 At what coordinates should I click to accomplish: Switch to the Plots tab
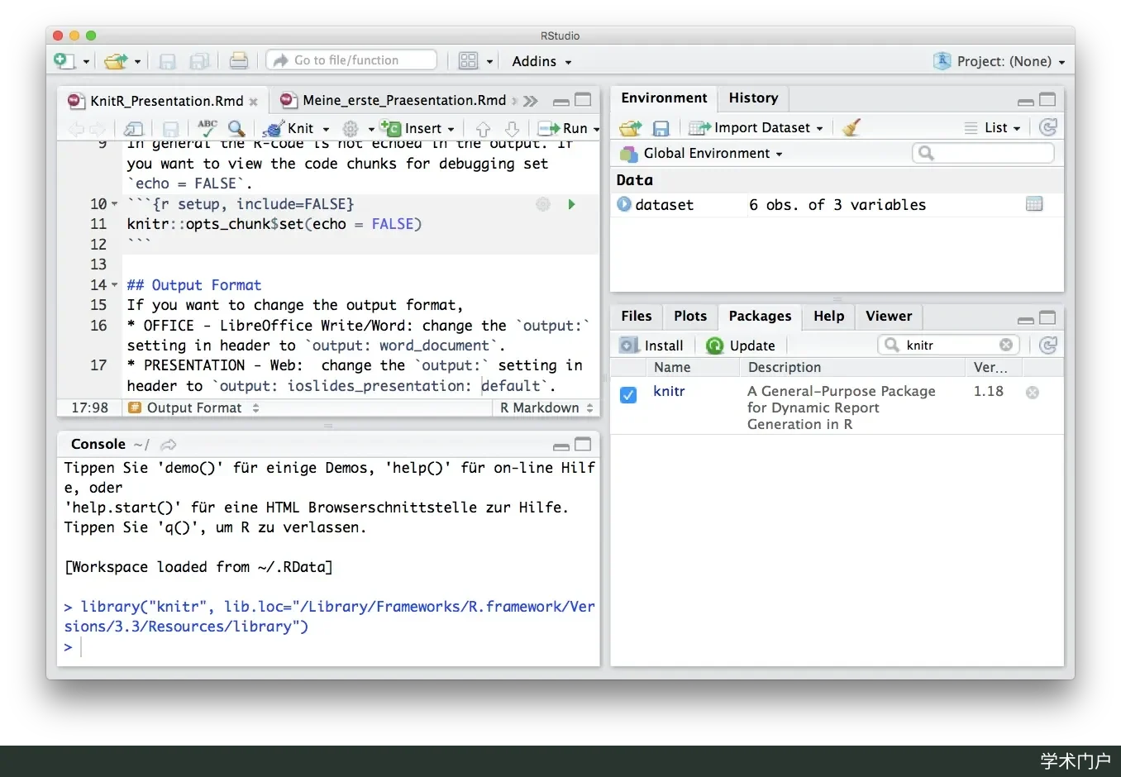[690, 316]
